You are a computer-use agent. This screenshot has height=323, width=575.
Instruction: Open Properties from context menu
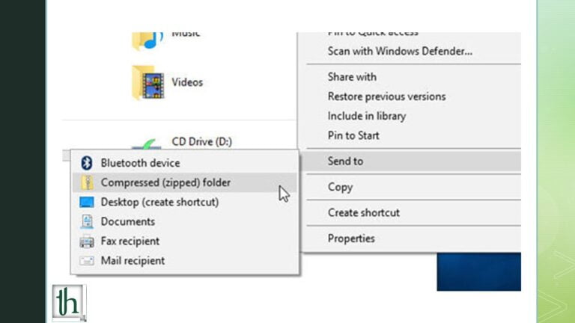pyautogui.click(x=351, y=239)
